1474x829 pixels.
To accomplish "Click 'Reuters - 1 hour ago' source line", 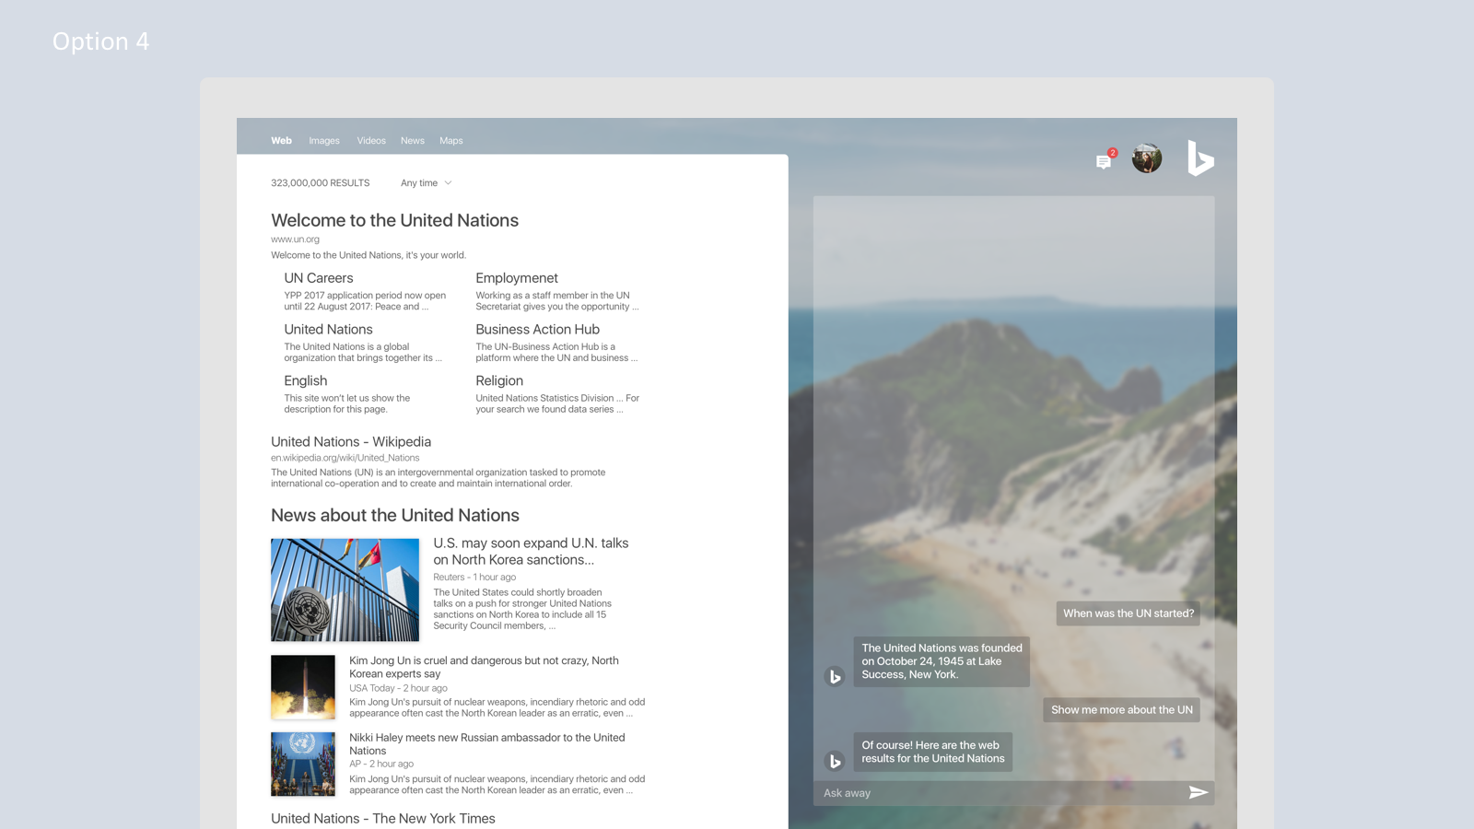I will 474,578.
